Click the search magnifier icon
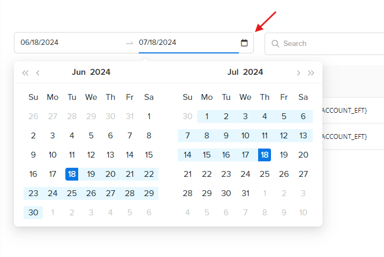384x257 pixels. pyautogui.click(x=275, y=44)
